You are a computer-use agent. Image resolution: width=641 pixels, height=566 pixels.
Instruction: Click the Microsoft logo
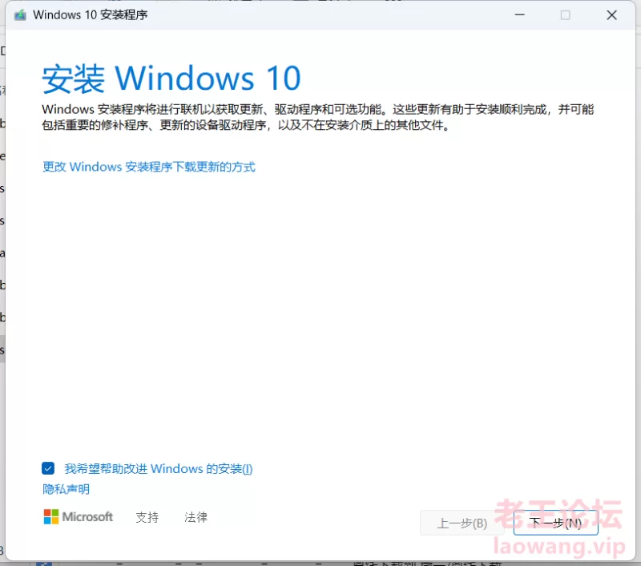[78, 517]
